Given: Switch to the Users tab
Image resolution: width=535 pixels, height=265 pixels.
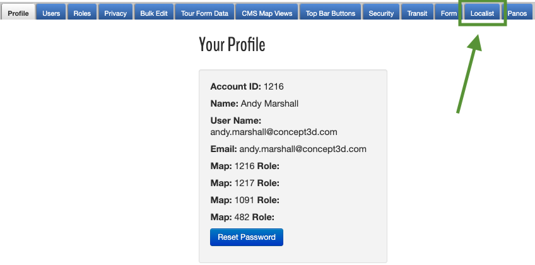Looking at the screenshot, I should pos(51,12).
